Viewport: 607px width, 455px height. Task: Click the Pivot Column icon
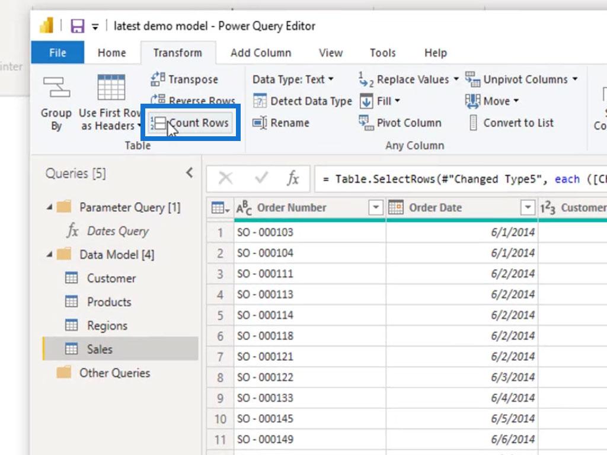click(366, 123)
